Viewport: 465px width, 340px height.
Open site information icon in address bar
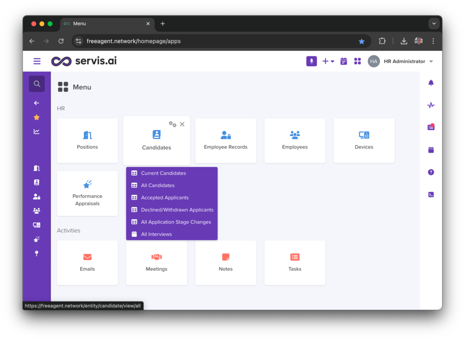[79, 41]
